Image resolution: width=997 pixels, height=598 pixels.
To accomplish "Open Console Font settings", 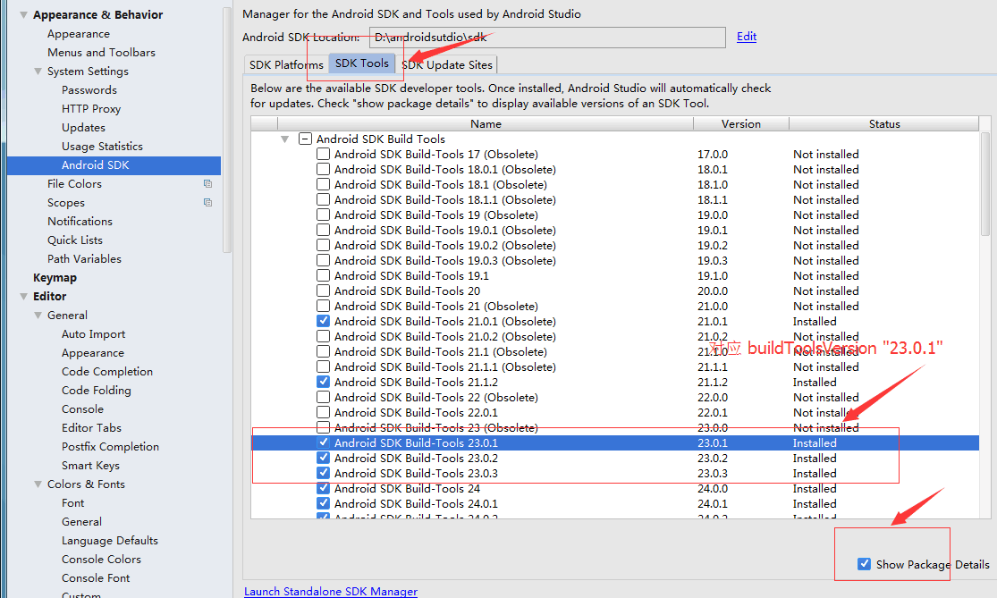I will tap(96, 577).
